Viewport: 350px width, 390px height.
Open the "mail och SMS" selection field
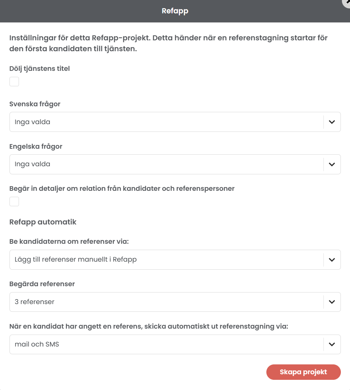166,344
